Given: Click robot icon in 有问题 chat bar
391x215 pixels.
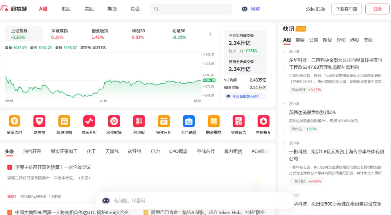Looking at the screenshot, I should click(x=106, y=200).
